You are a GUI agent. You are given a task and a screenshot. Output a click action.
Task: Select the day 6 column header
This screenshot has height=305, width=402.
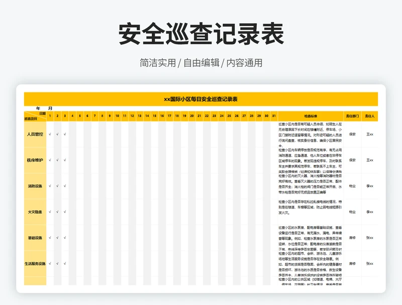click(x=87, y=116)
